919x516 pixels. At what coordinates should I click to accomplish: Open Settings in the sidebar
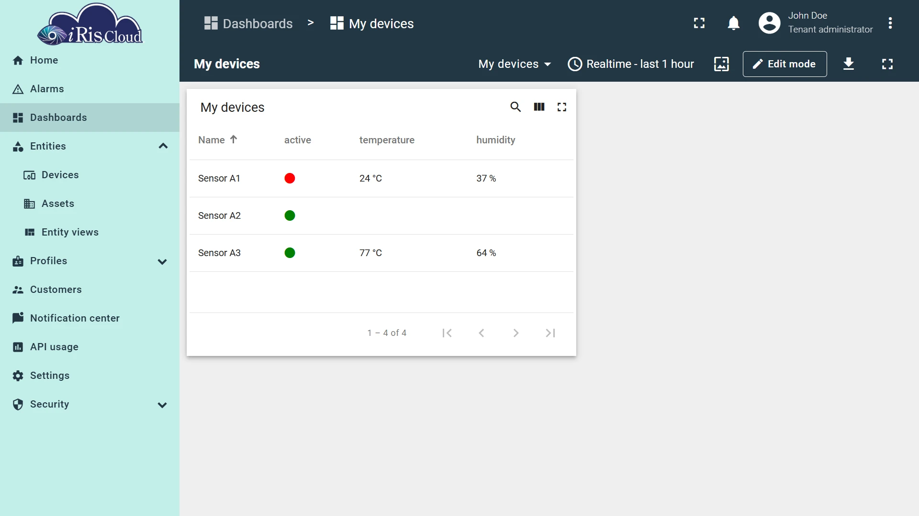90,376
